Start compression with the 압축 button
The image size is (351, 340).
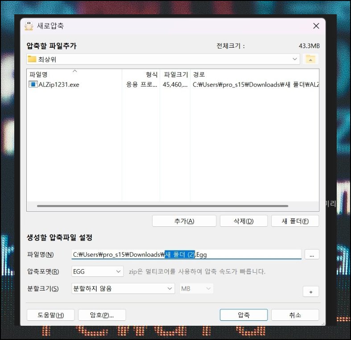pyautogui.click(x=244, y=315)
